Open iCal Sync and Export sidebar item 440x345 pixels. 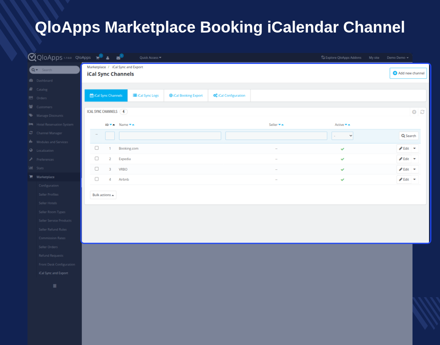[x=53, y=273]
